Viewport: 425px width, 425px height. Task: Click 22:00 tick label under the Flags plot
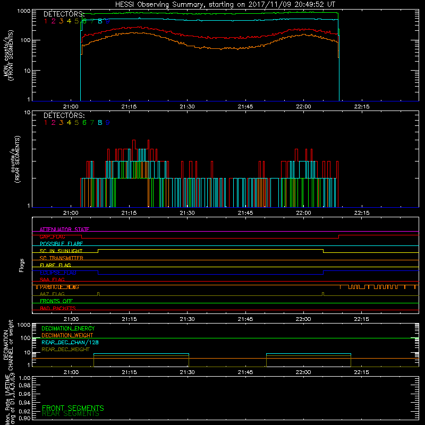(303, 319)
